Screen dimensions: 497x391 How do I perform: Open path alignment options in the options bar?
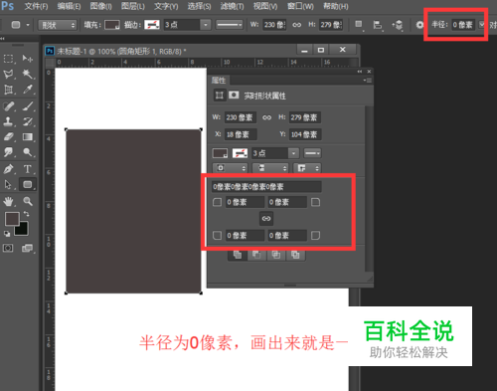point(378,25)
